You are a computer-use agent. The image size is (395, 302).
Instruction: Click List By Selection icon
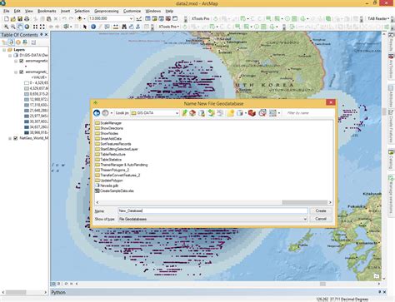[25, 42]
